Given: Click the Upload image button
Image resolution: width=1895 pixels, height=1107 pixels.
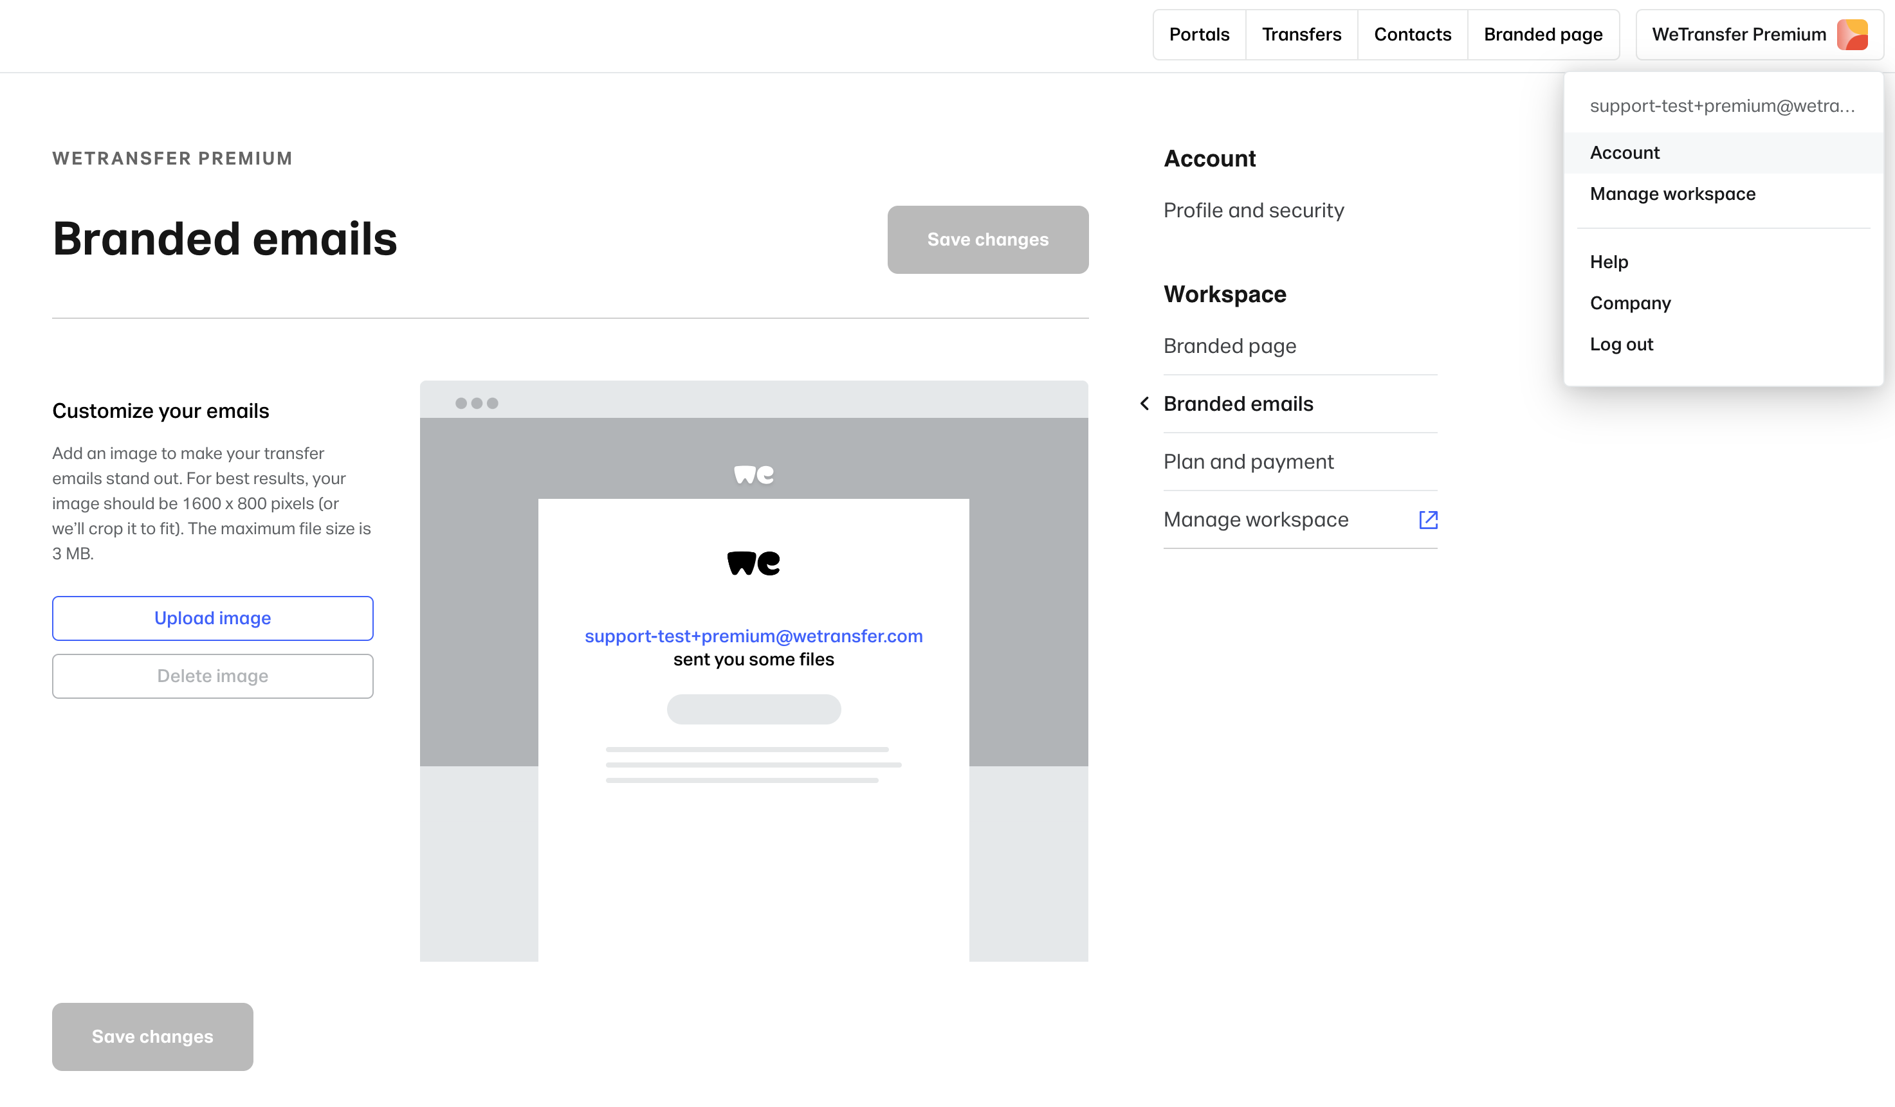Looking at the screenshot, I should pos(213,618).
